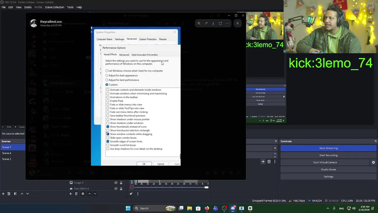Move source down arrow in Sources toolbar

pyautogui.click(x=95, y=194)
